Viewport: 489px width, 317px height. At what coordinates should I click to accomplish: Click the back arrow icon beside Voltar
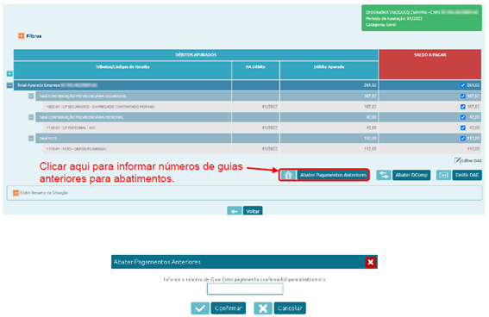click(x=235, y=211)
